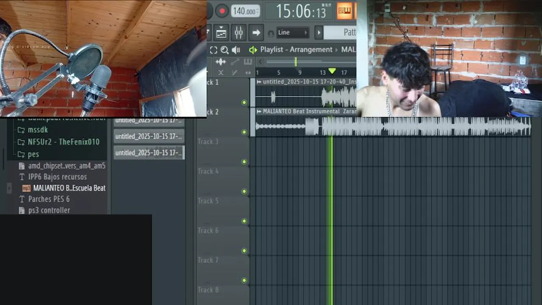Select MALIANTEO B..Escuela Beat mp3 file

64,188
